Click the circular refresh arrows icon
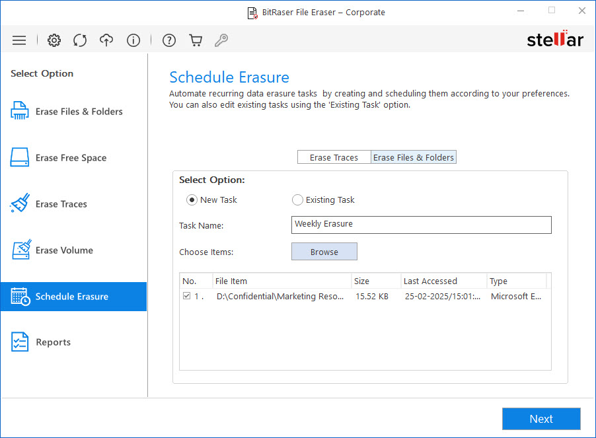This screenshot has height=438, width=596. (x=80, y=40)
